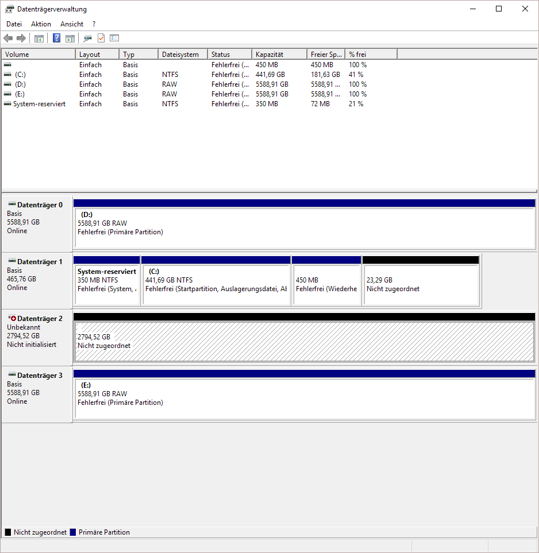Viewport: 539px width, 553px height.
Task: Sort by the % frei column header
Action: pyautogui.click(x=371, y=55)
